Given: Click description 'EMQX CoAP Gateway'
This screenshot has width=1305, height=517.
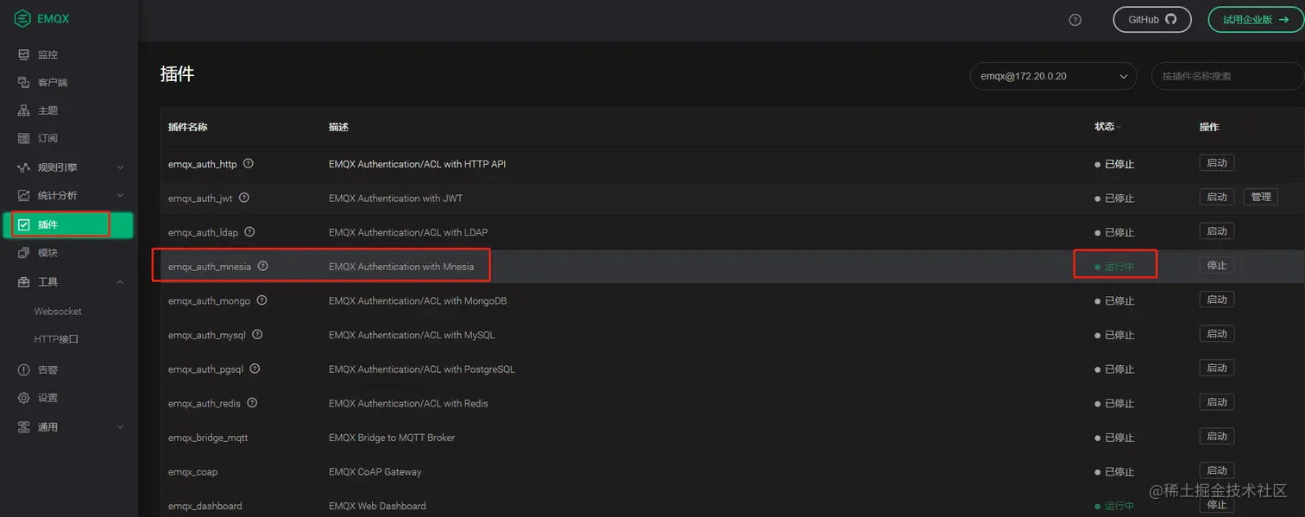Looking at the screenshot, I should pos(375,472).
